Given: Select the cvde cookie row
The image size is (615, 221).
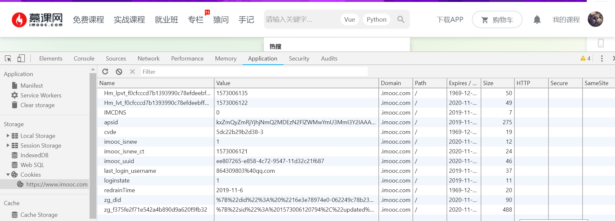Looking at the screenshot, I should coord(356,132).
